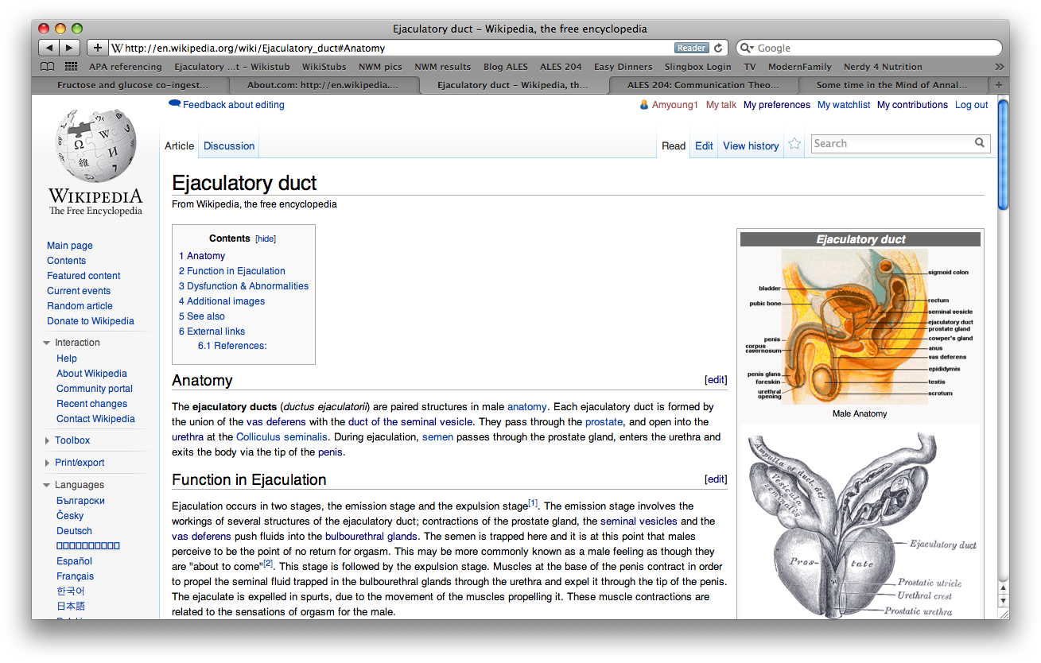
Task: Open My preferences link
Action: [x=777, y=105]
